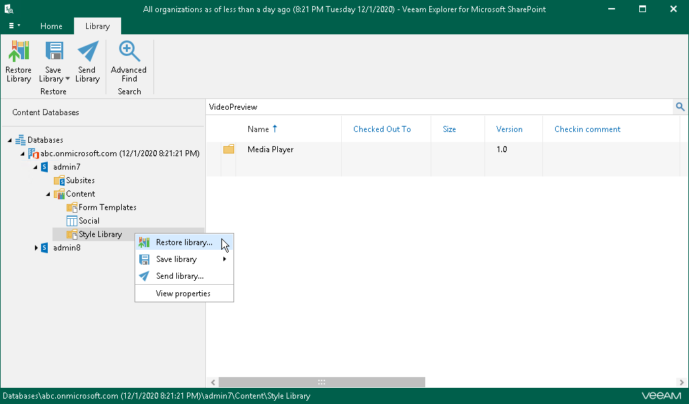Click the Save library context menu icon

[x=144, y=259]
